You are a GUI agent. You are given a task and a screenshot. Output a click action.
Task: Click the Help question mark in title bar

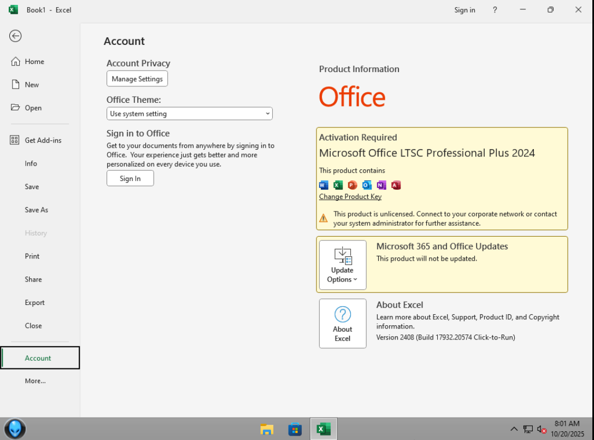(495, 10)
